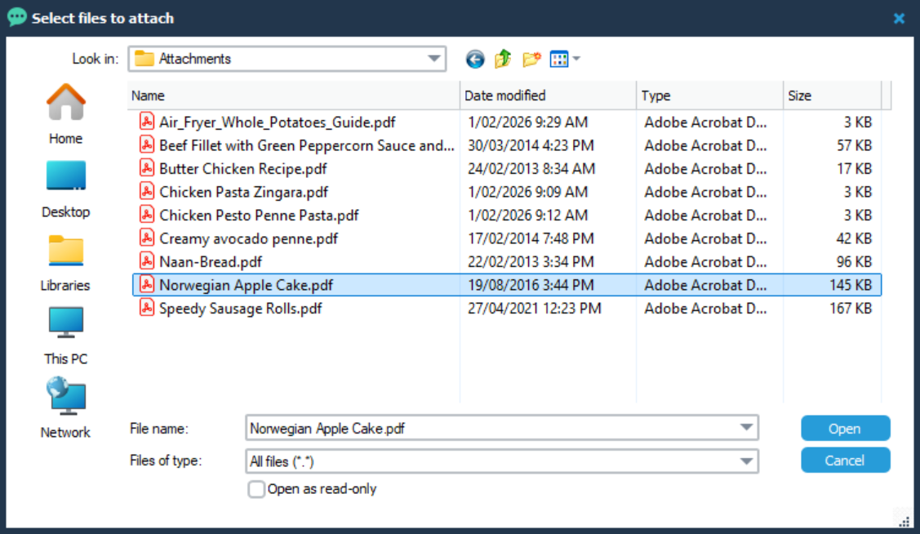The width and height of the screenshot is (920, 534).
Task: Open Home in the places sidebar
Action: tap(65, 114)
